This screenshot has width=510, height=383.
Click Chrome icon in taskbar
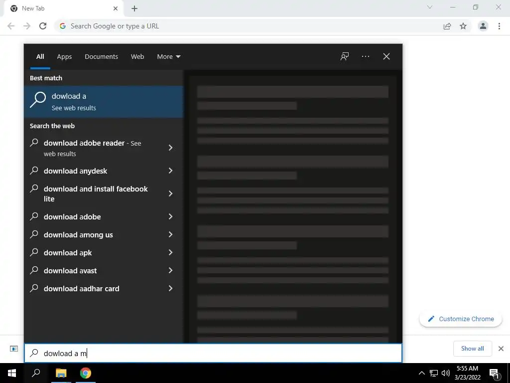[86, 373]
